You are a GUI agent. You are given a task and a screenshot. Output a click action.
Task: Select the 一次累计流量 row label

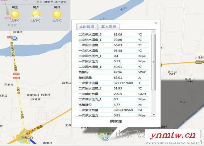click(88, 83)
